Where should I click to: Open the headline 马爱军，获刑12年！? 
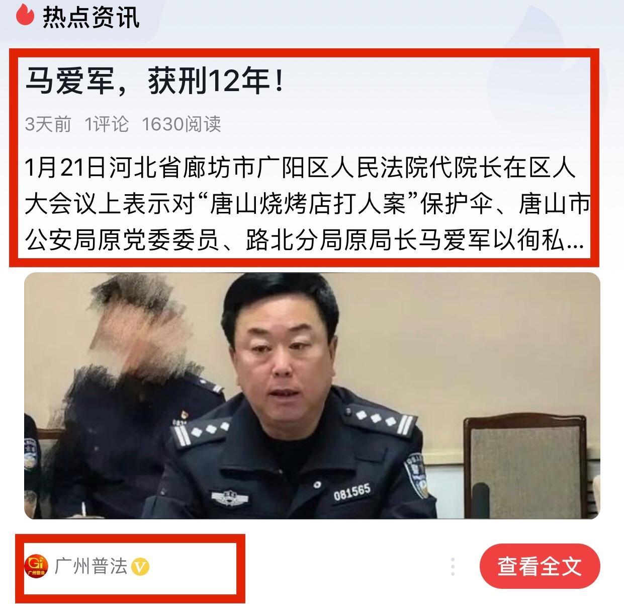tap(155, 82)
